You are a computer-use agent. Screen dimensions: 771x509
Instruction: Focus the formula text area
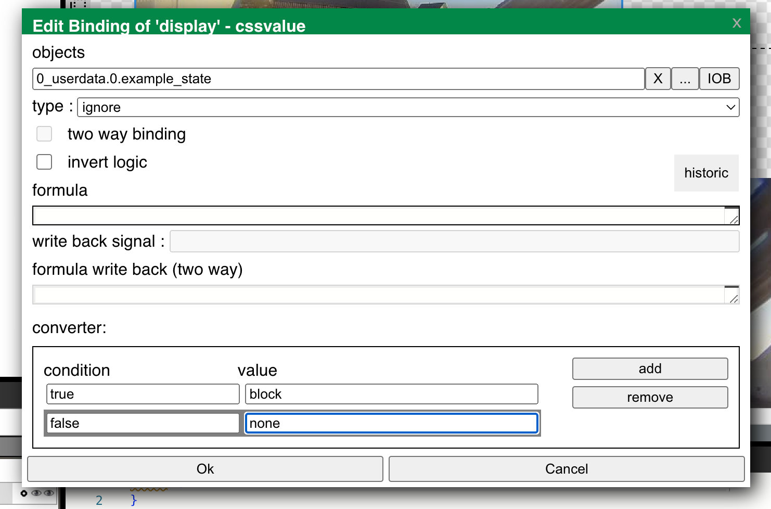point(378,215)
